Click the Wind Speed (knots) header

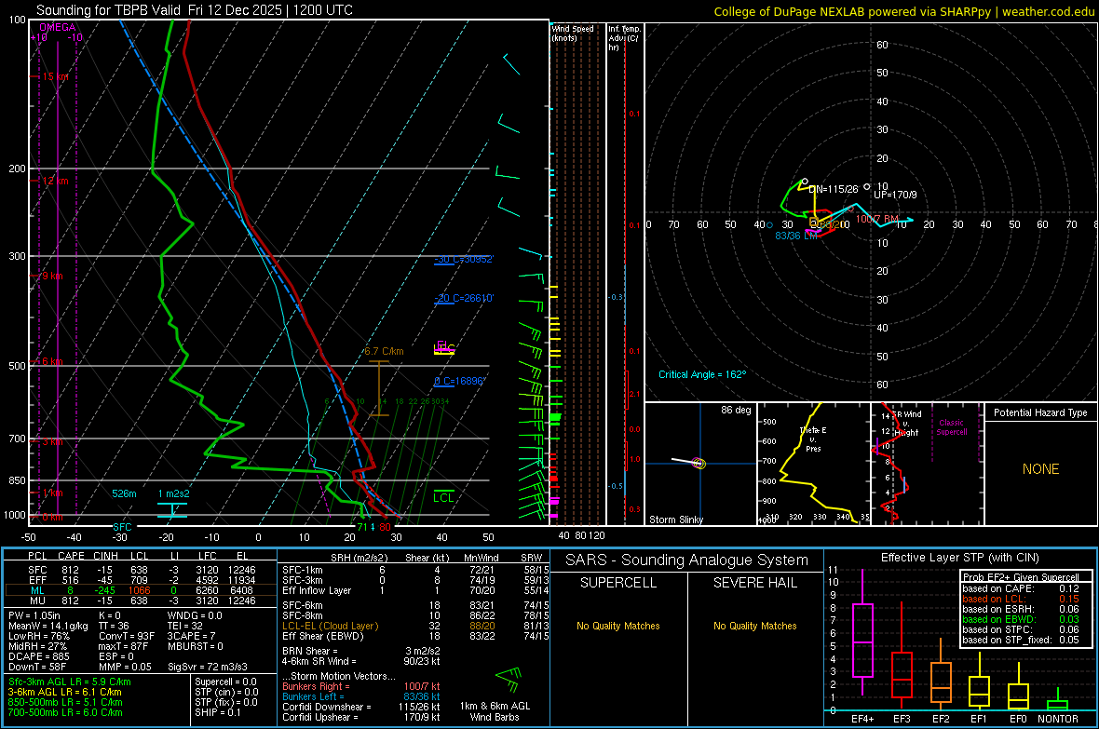coord(573,33)
